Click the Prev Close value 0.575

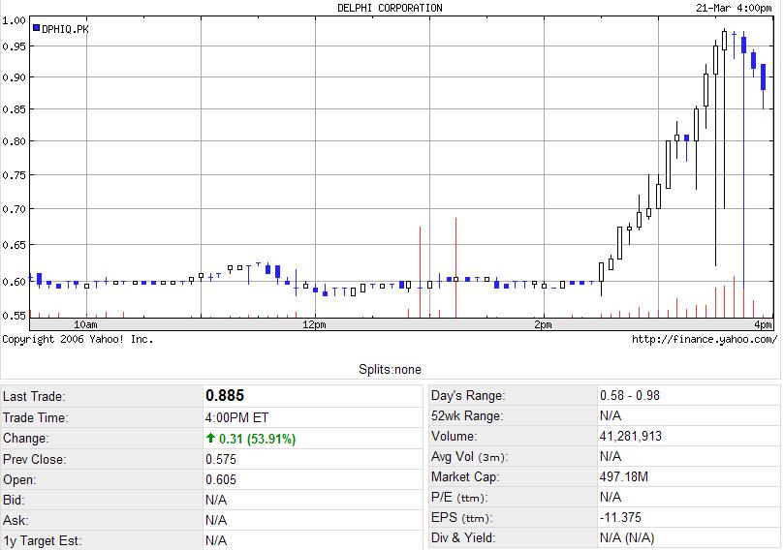click(x=221, y=459)
